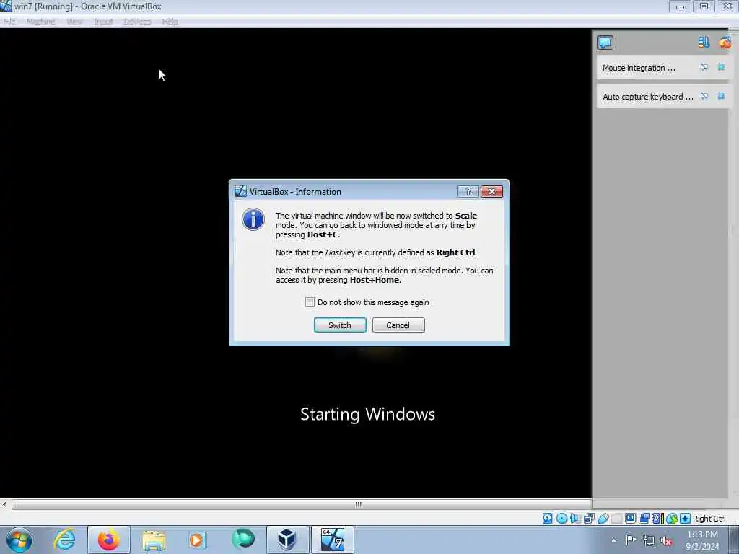Screen dimensions: 739x554
Task: Click the Switch button in the dialog
Action: pos(340,325)
